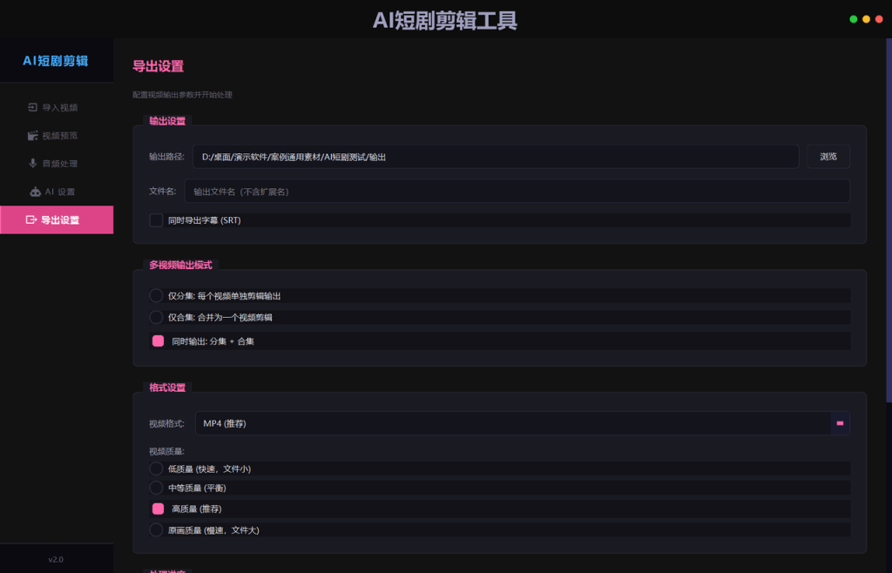Click the 输出设置 group title
The width and height of the screenshot is (892, 573).
coord(167,120)
